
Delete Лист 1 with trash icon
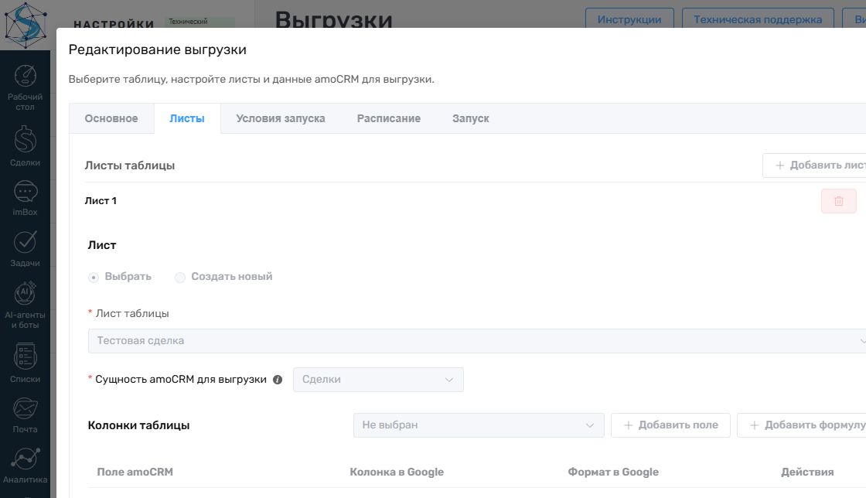click(x=838, y=201)
